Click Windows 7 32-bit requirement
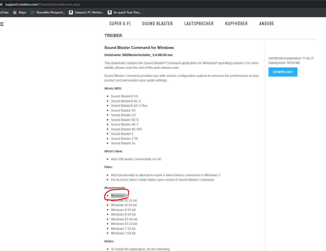326x251 pixels. point(123,229)
